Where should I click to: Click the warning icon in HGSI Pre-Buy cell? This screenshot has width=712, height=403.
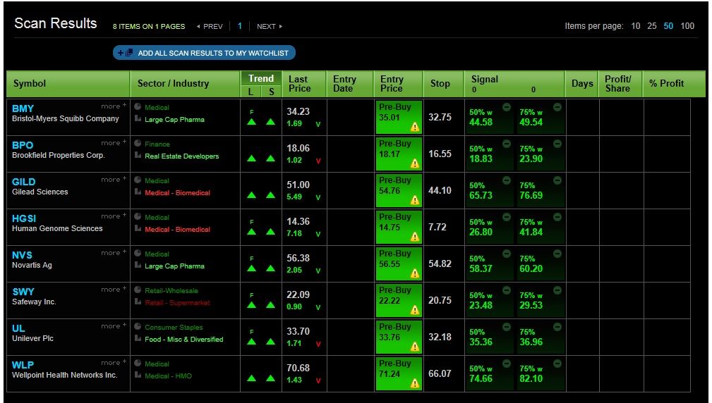point(415,237)
